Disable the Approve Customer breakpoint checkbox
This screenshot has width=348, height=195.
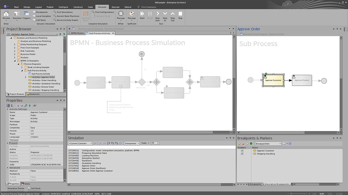click(x=242, y=151)
